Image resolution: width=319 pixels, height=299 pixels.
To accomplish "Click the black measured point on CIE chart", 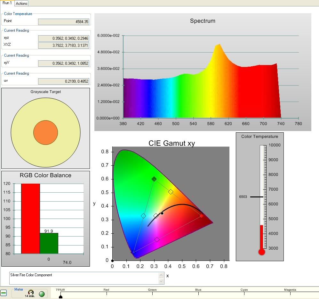I will [x=162, y=213].
